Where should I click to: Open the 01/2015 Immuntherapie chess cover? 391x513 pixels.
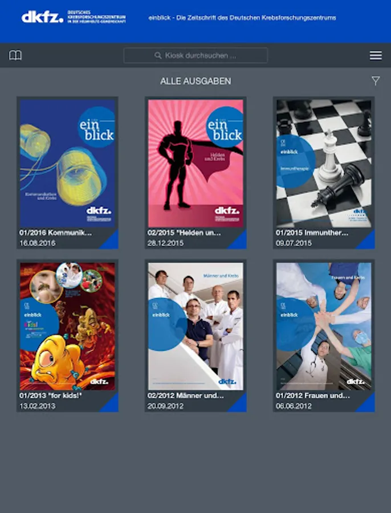tap(324, 163)
